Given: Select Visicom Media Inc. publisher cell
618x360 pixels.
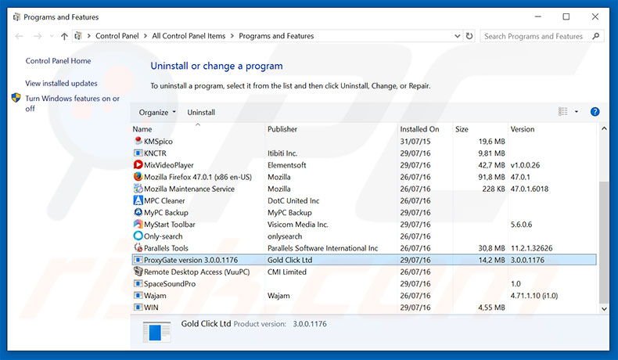Looking at the screenshot, I should 297,224.
